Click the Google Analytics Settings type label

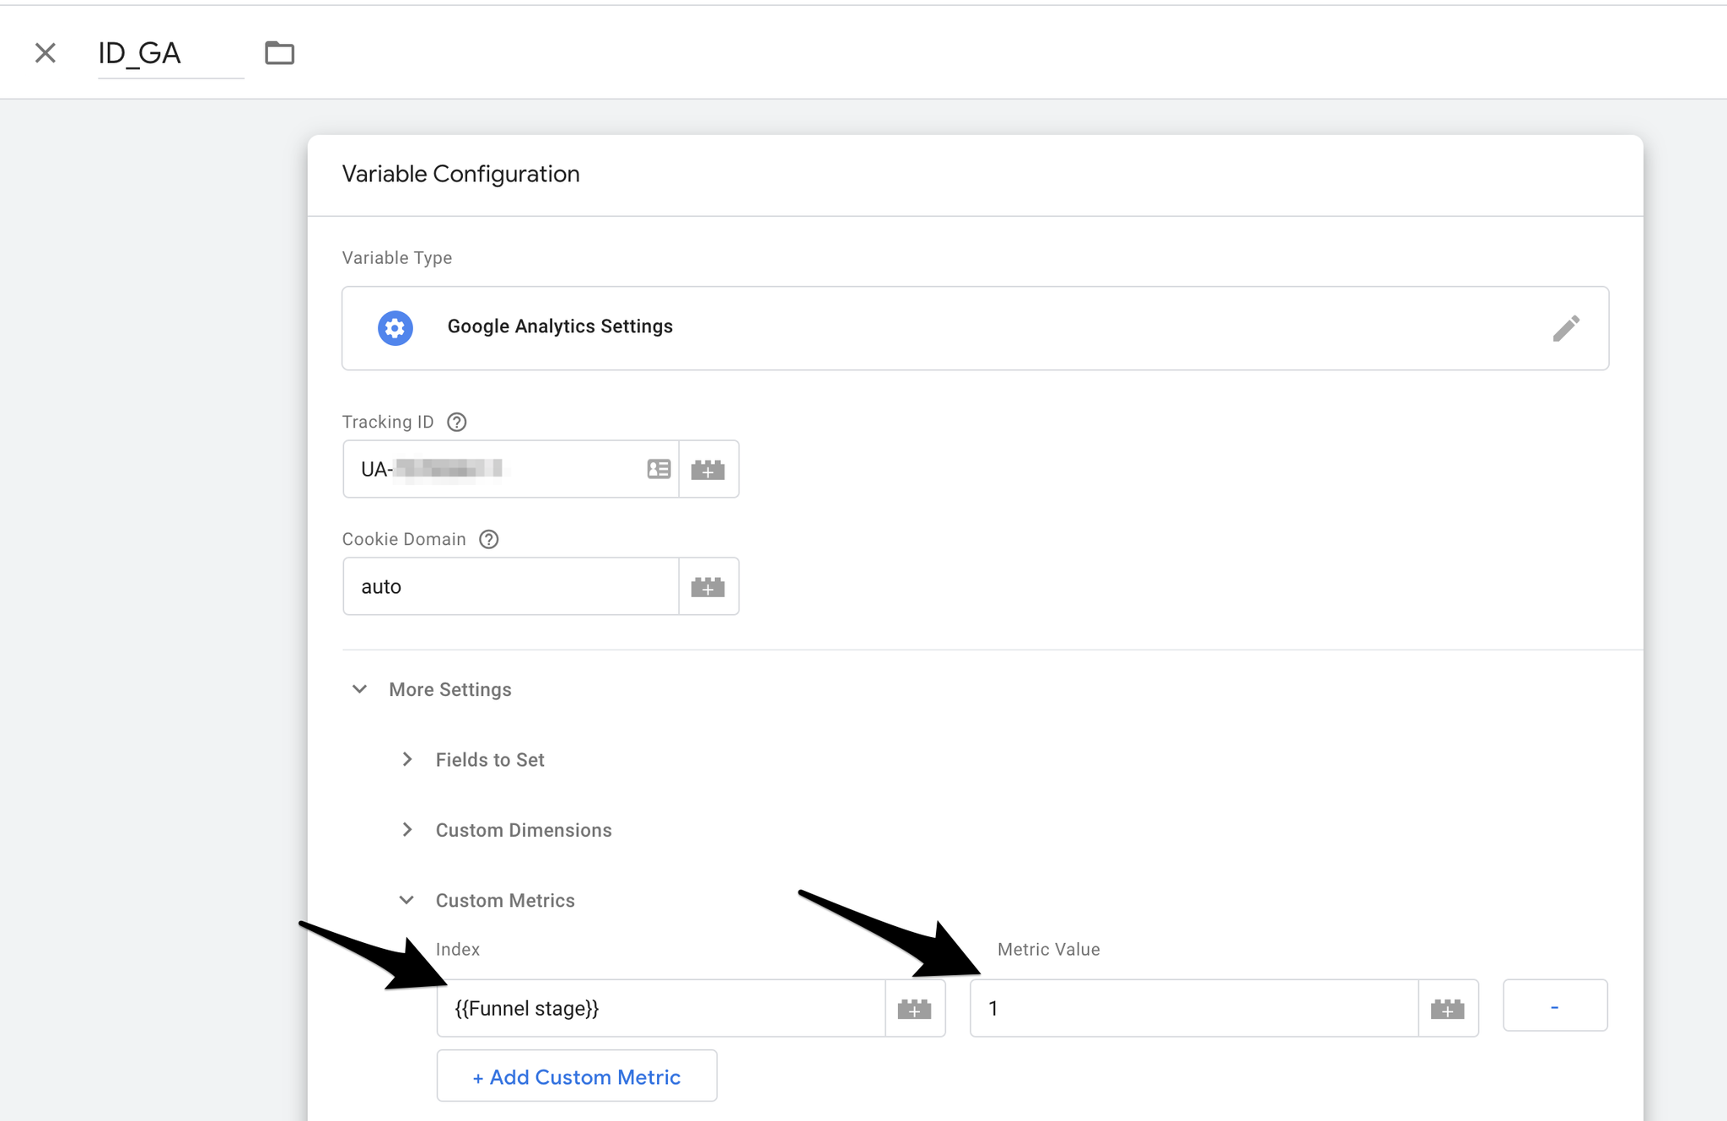point(560,326)
